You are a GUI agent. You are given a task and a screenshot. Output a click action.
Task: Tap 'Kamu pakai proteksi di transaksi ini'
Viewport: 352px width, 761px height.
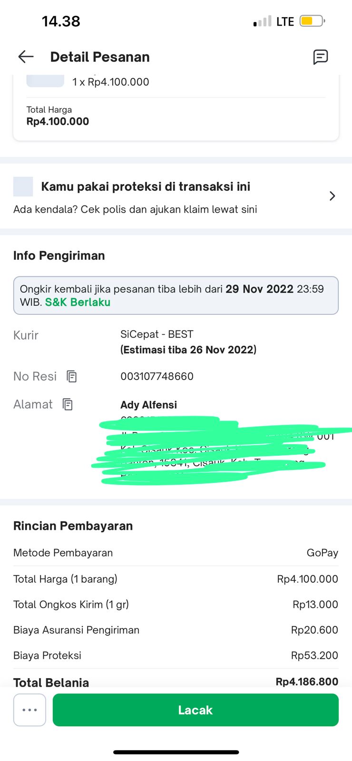coord(146,186)
